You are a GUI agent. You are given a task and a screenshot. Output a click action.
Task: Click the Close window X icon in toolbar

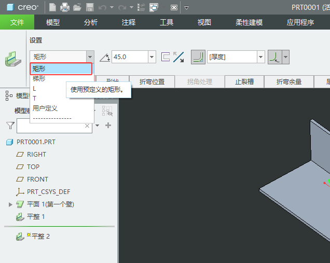(x=174, y=8)
